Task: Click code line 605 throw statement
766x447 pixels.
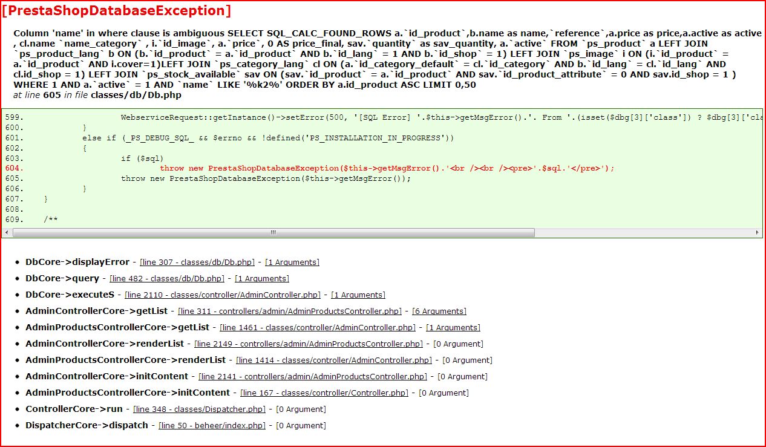Action: coord(266,178)
